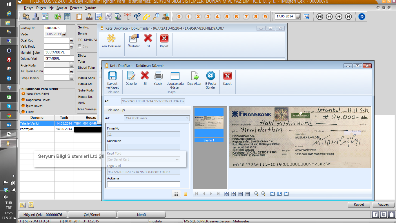
Task: Click the Facebook icon at bottom right
Action: 375,215
